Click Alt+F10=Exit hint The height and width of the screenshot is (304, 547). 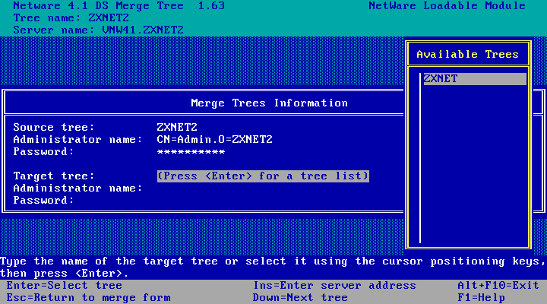pos(498,286)
